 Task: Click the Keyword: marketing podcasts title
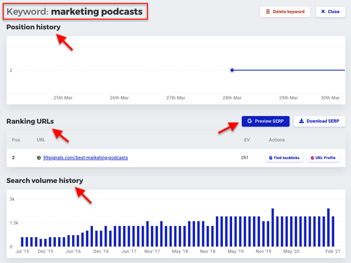point(75,12)
